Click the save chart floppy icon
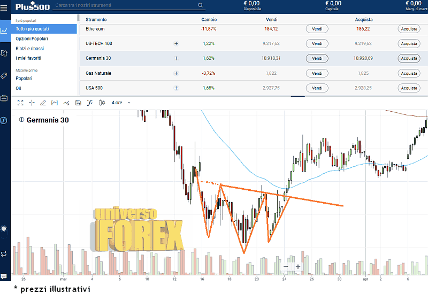The height and width of the screenshot is (294, 428). pyautogui.click(x=78, y=102)
